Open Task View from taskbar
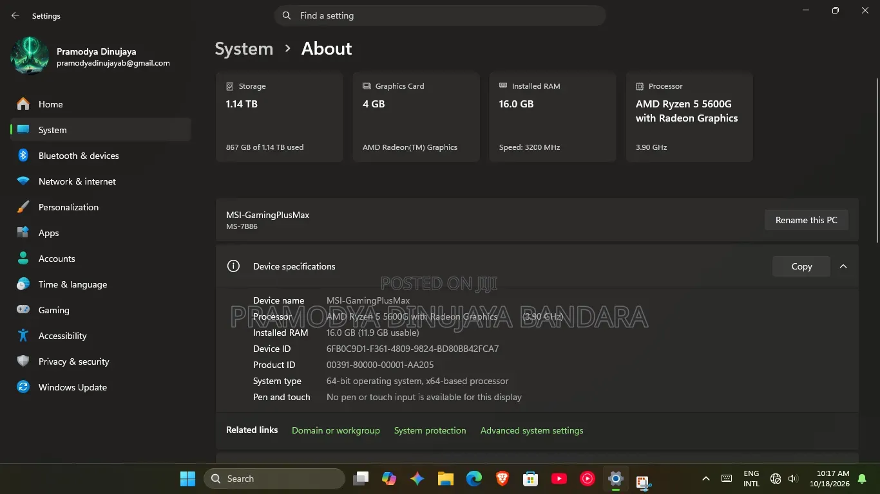Screen dimensions: 880x494 coord(361,479)
